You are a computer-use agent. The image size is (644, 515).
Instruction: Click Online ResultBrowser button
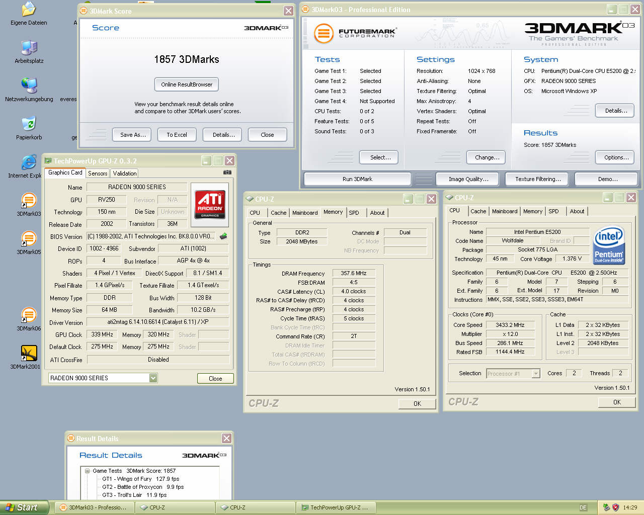[187, 84]
